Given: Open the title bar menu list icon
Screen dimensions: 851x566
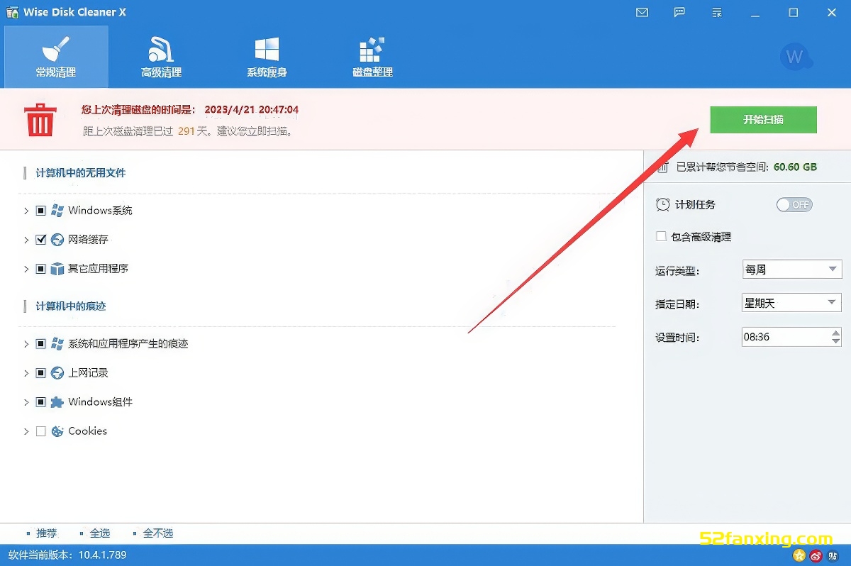Looking at the screenshot, I should click(x=717, y=13).
